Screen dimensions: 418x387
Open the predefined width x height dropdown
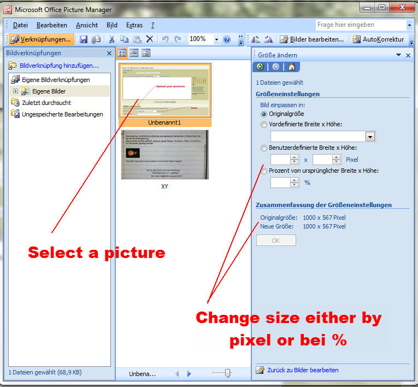(370, 137)
